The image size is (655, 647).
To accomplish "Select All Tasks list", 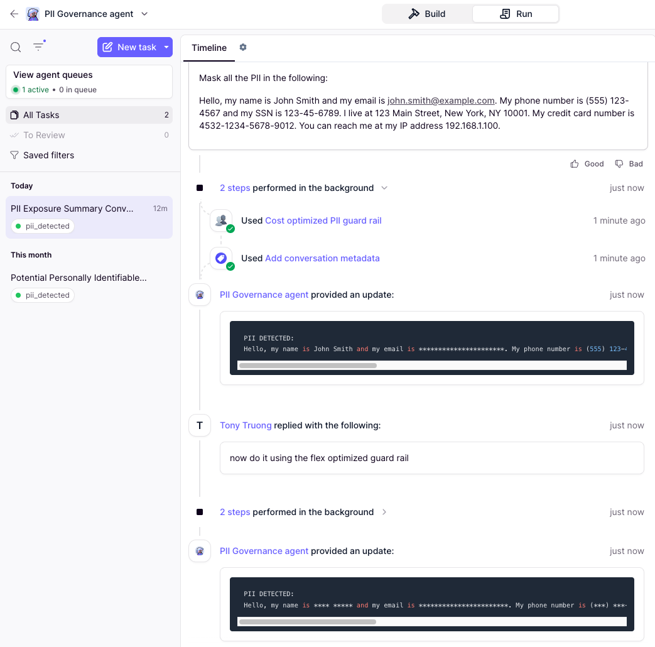I will (x=89, y=115).
